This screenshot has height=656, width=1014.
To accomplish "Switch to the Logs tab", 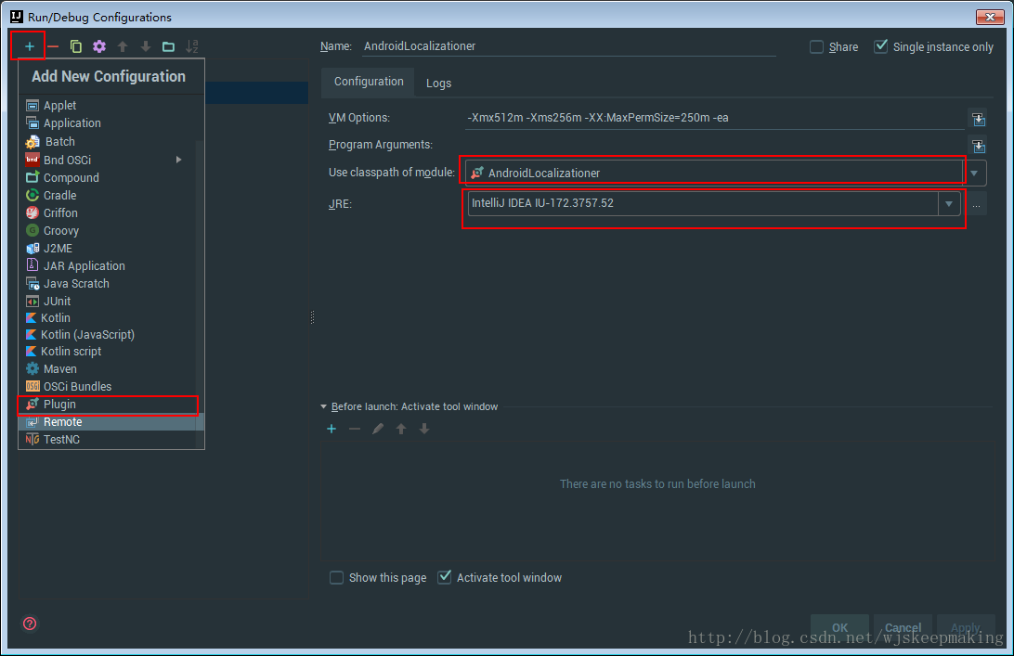I will (x=438, y=84).
